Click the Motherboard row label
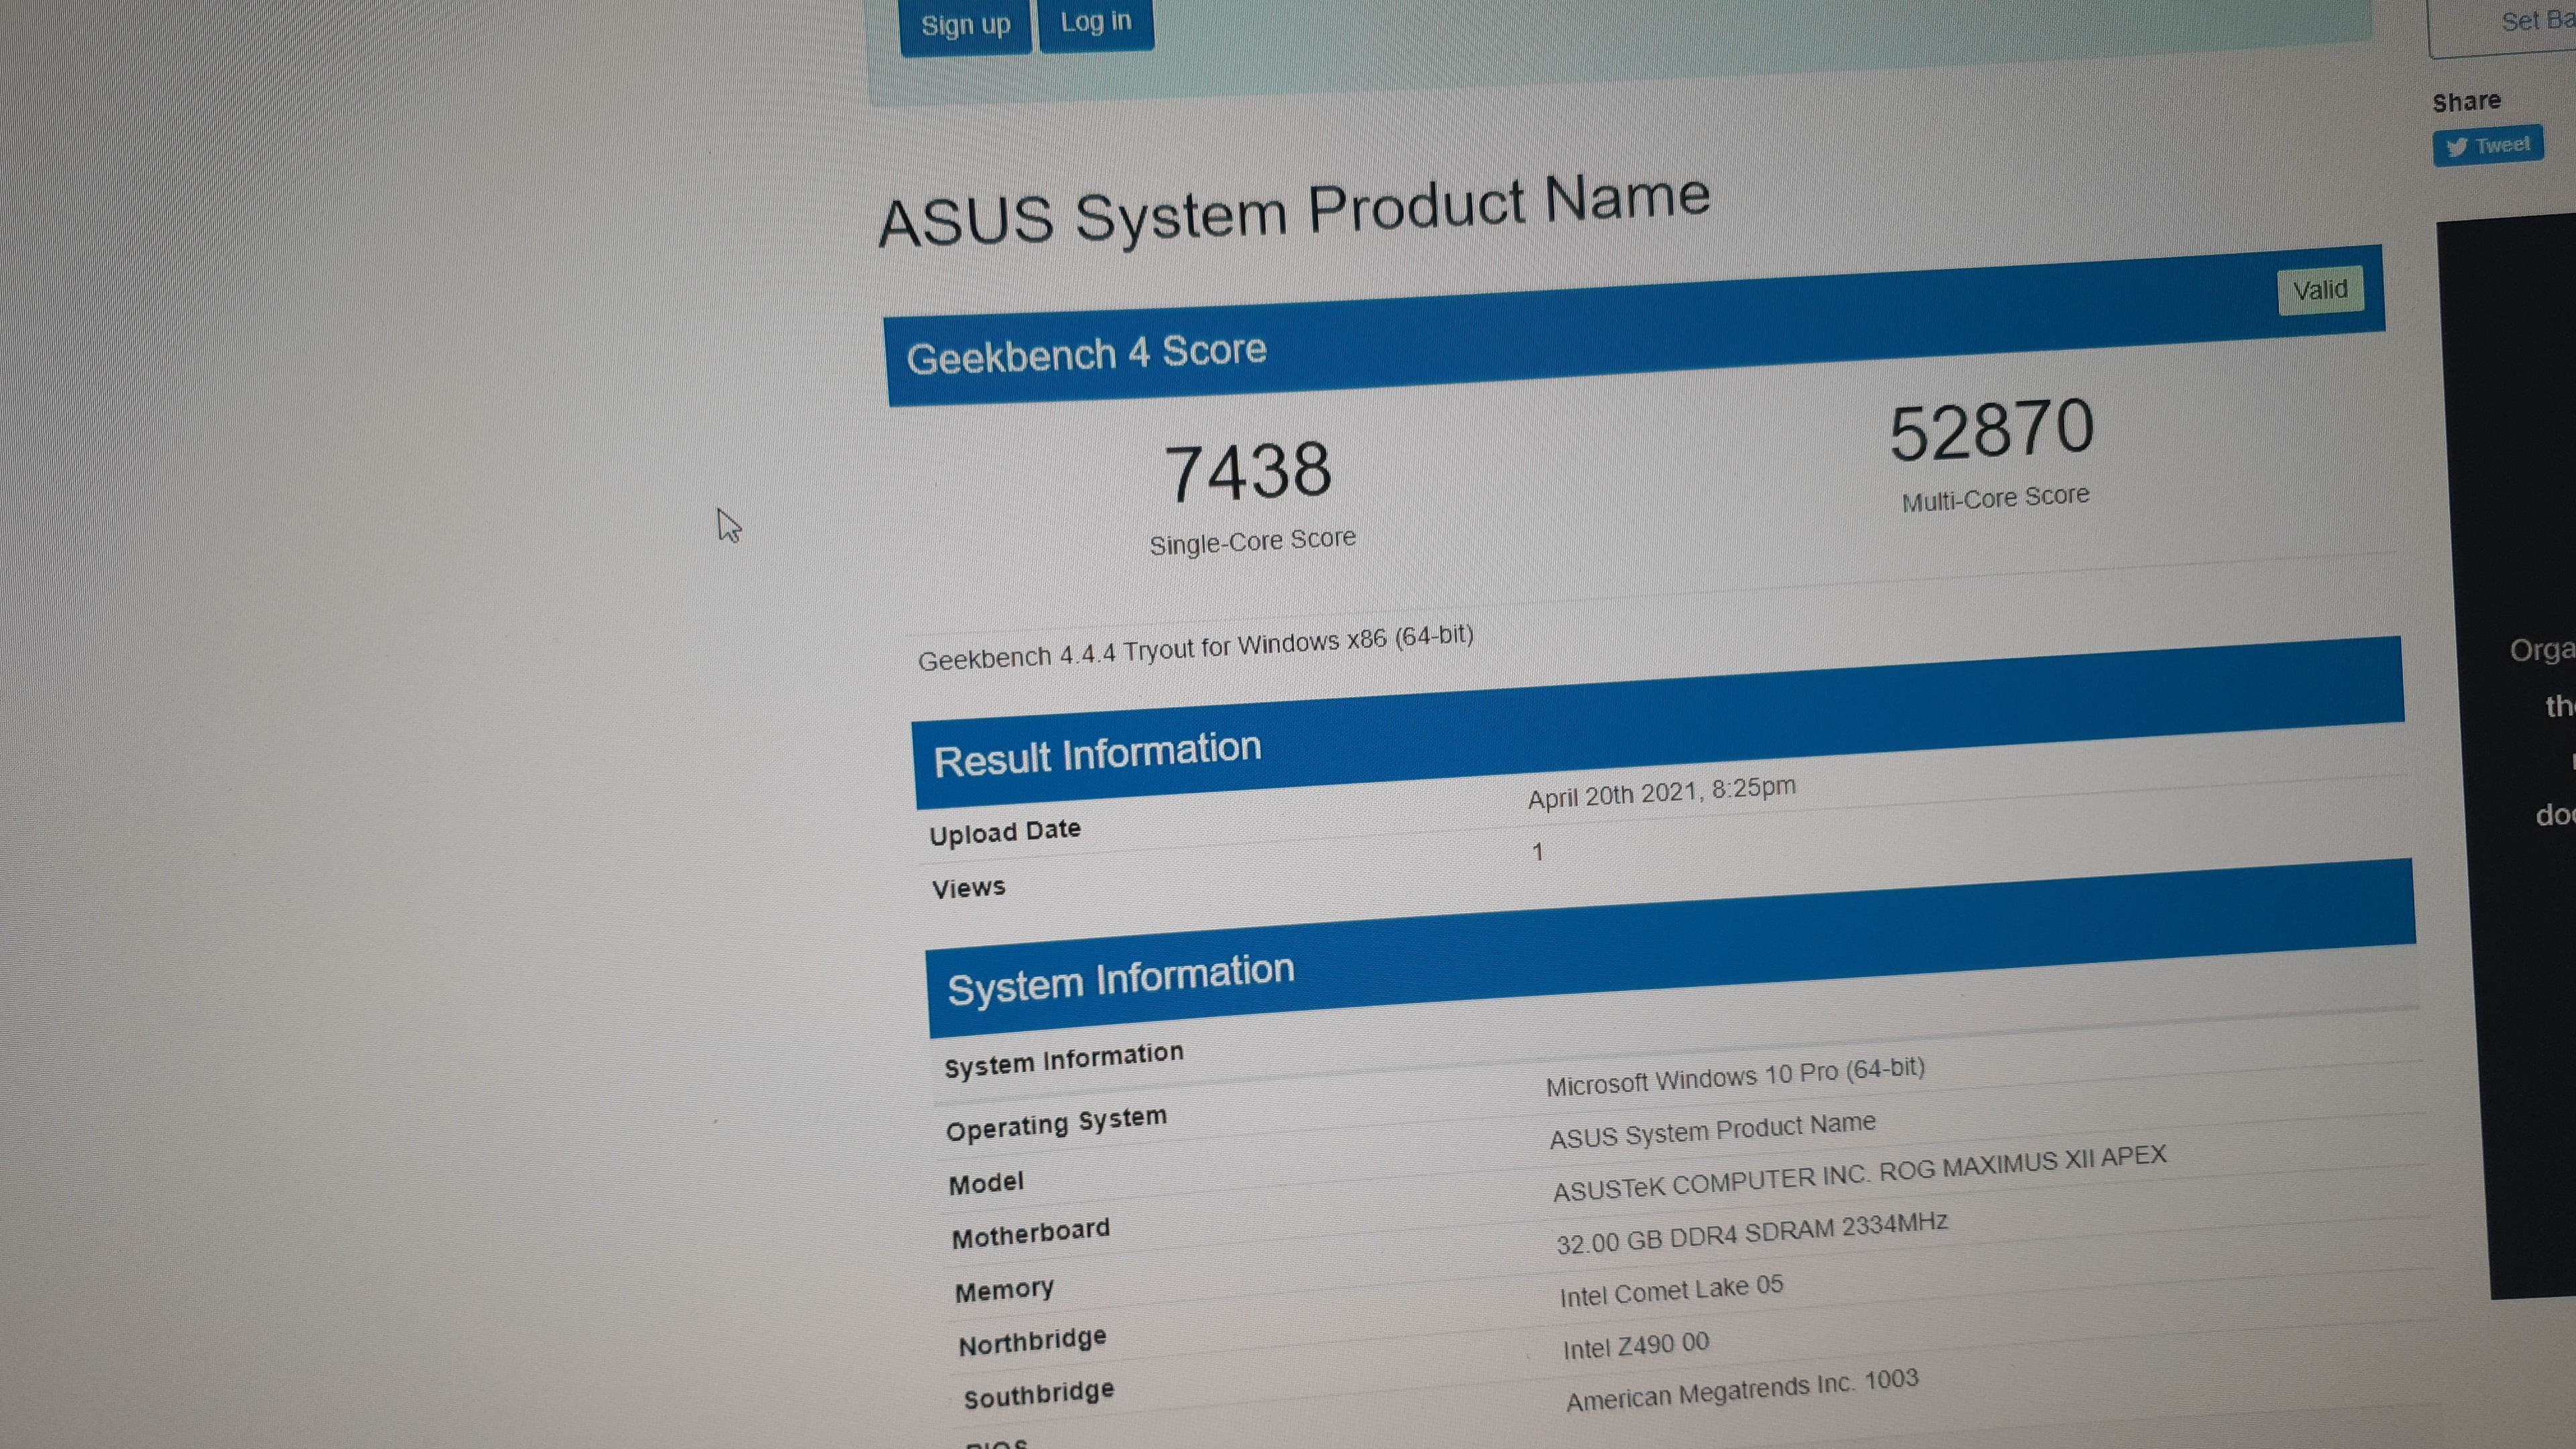 coord(1030,1233)
